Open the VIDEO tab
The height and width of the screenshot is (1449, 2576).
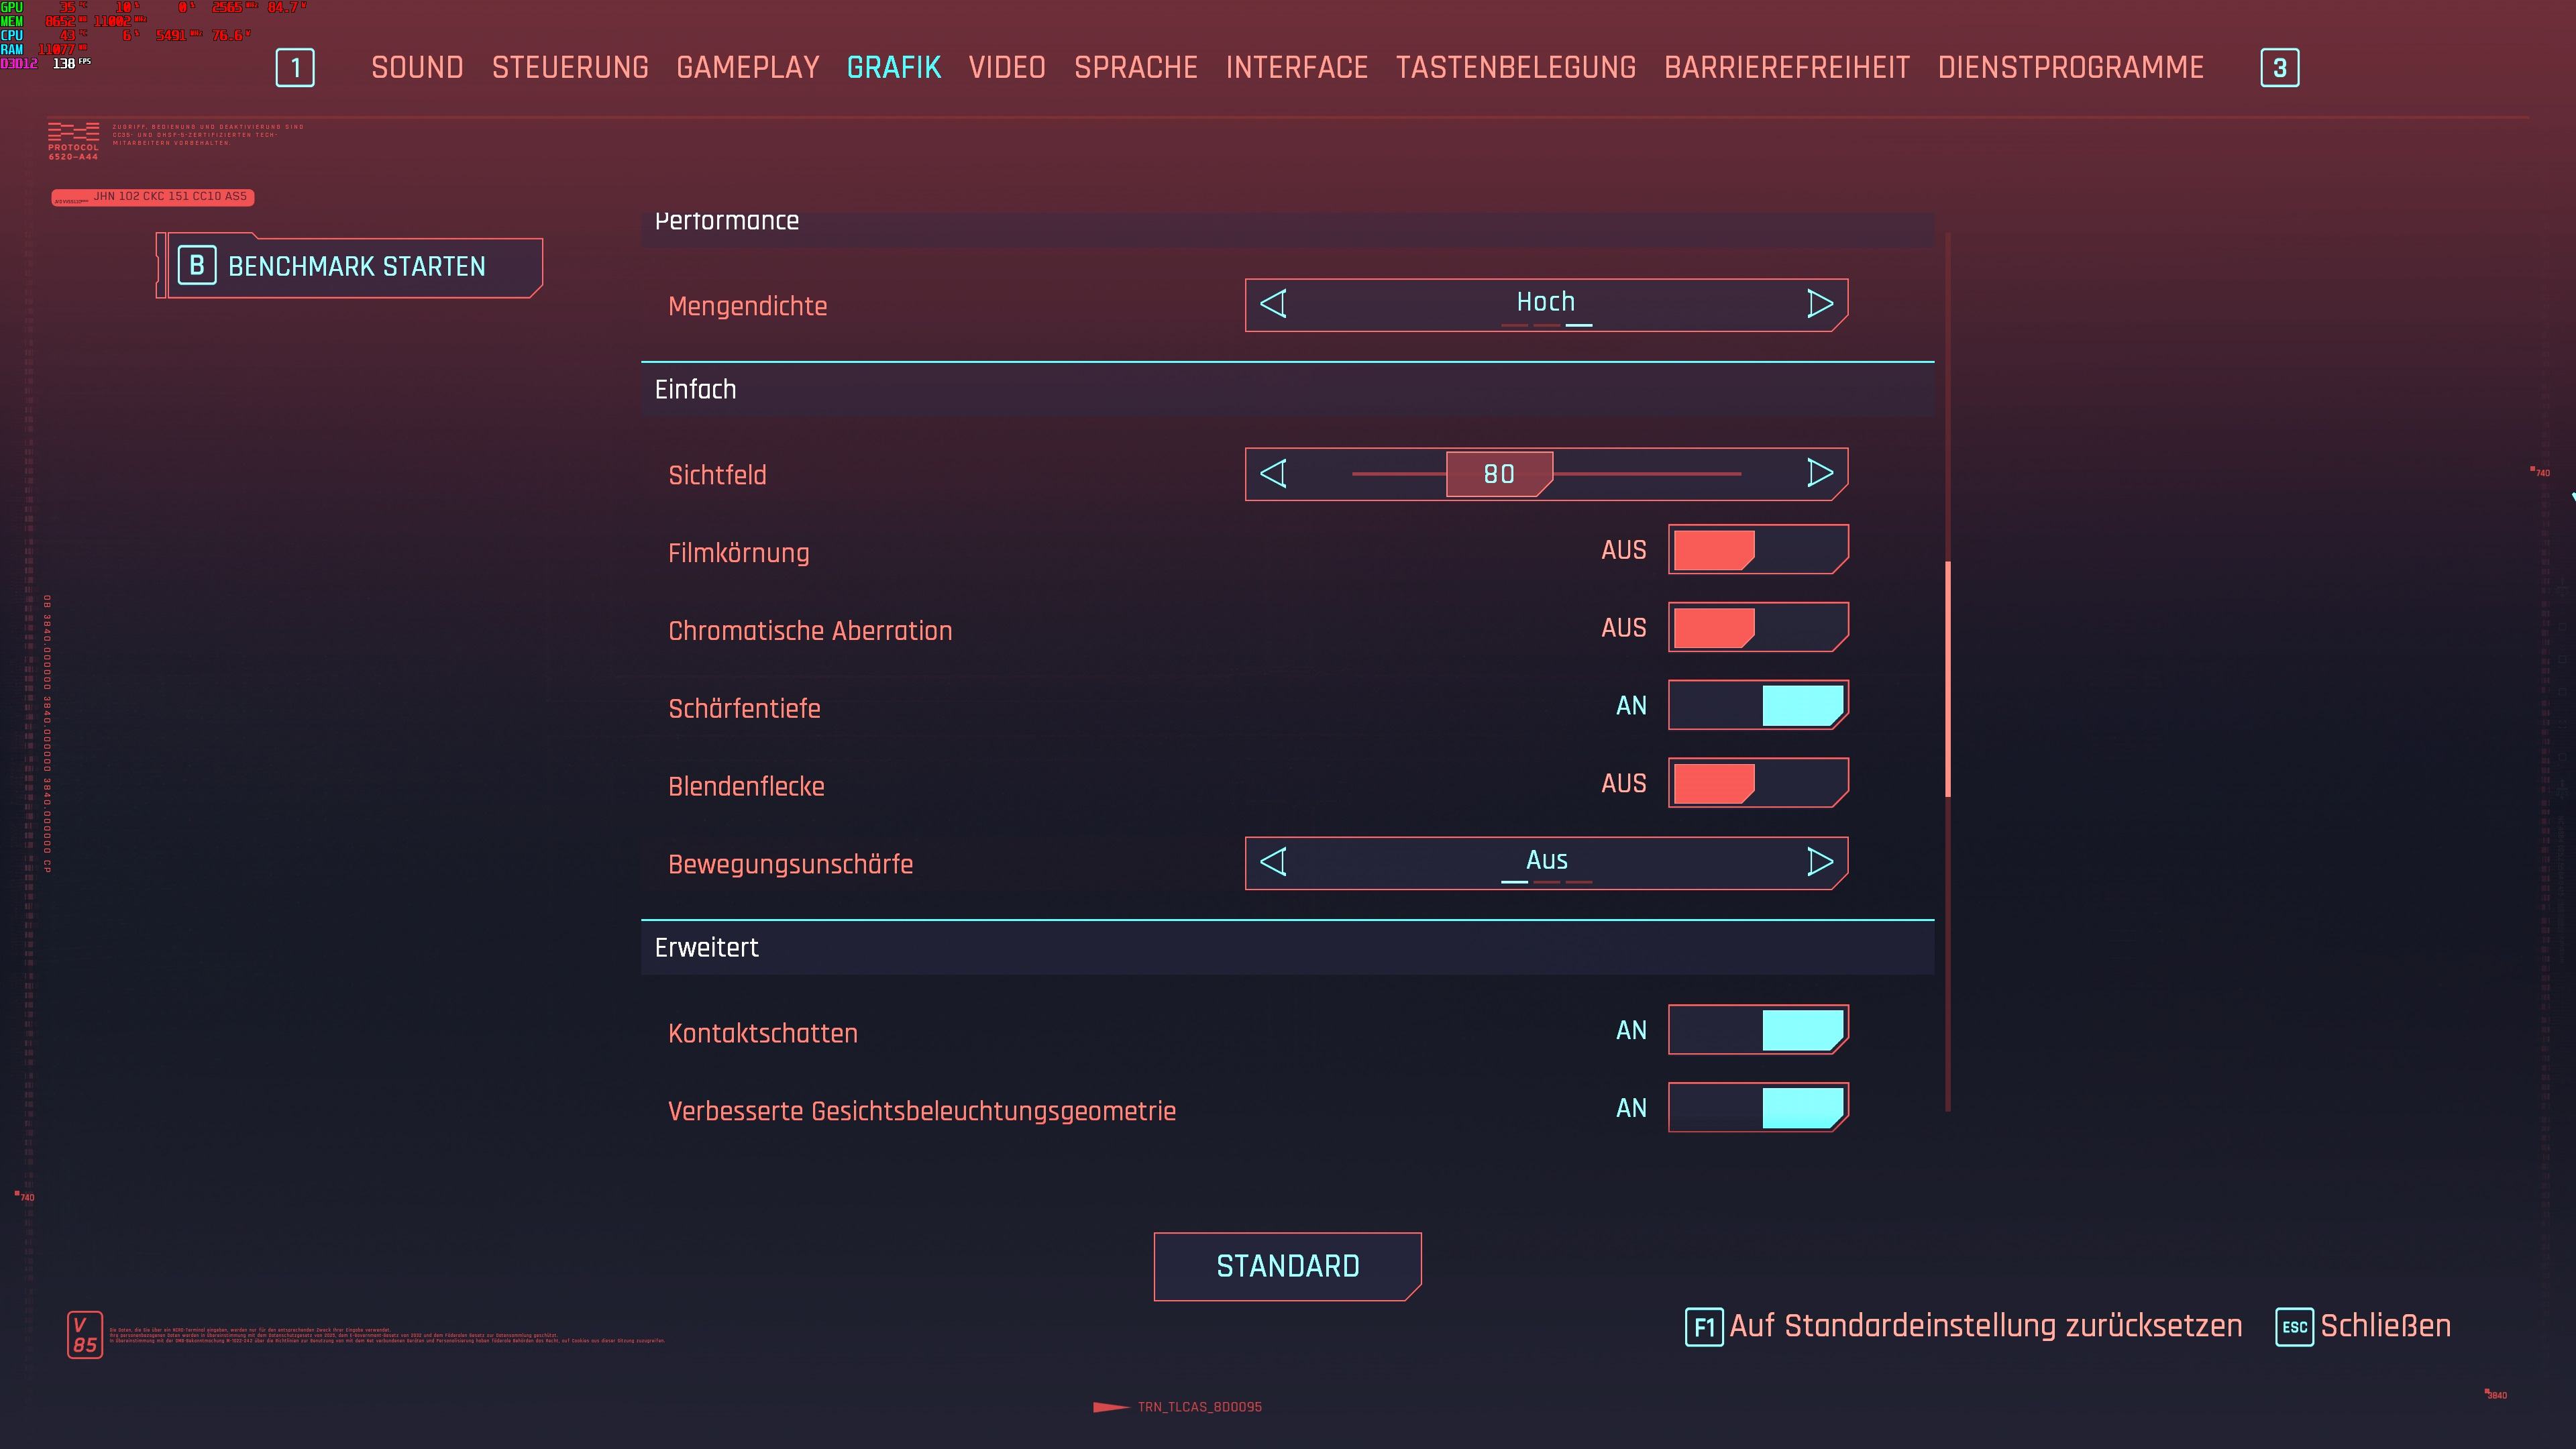point(1007,68)
